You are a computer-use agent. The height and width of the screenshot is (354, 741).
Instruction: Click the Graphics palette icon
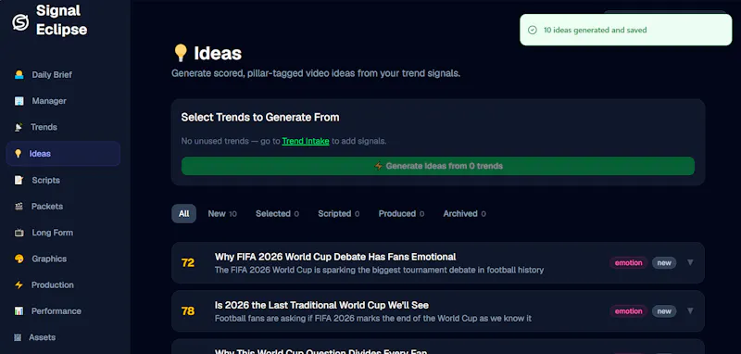click(19, 259)
